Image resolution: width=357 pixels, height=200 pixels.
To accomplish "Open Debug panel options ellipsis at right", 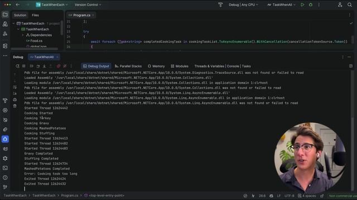I will [x=342, y=57].
